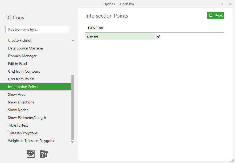Open Thiessen Polygons options
The image size is (235, 163).
[23, 133]
